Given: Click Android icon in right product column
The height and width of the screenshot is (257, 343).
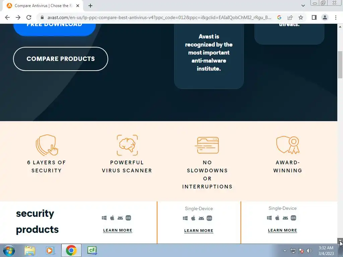Looking at the screenshot, I should (285, 218).
